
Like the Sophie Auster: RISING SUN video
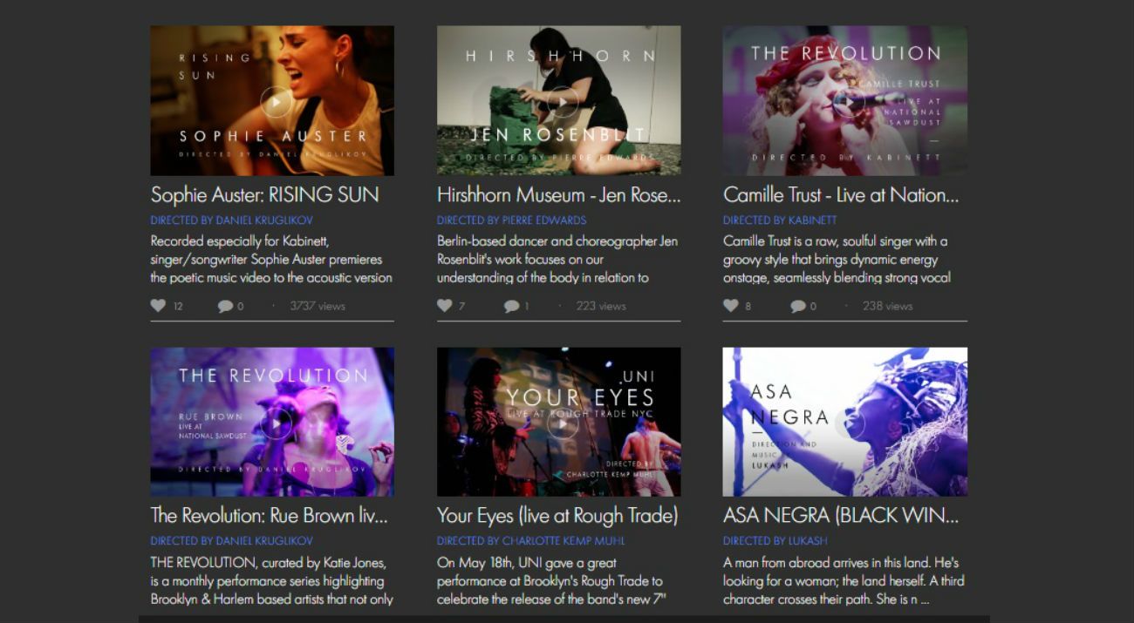coord(158,306)
